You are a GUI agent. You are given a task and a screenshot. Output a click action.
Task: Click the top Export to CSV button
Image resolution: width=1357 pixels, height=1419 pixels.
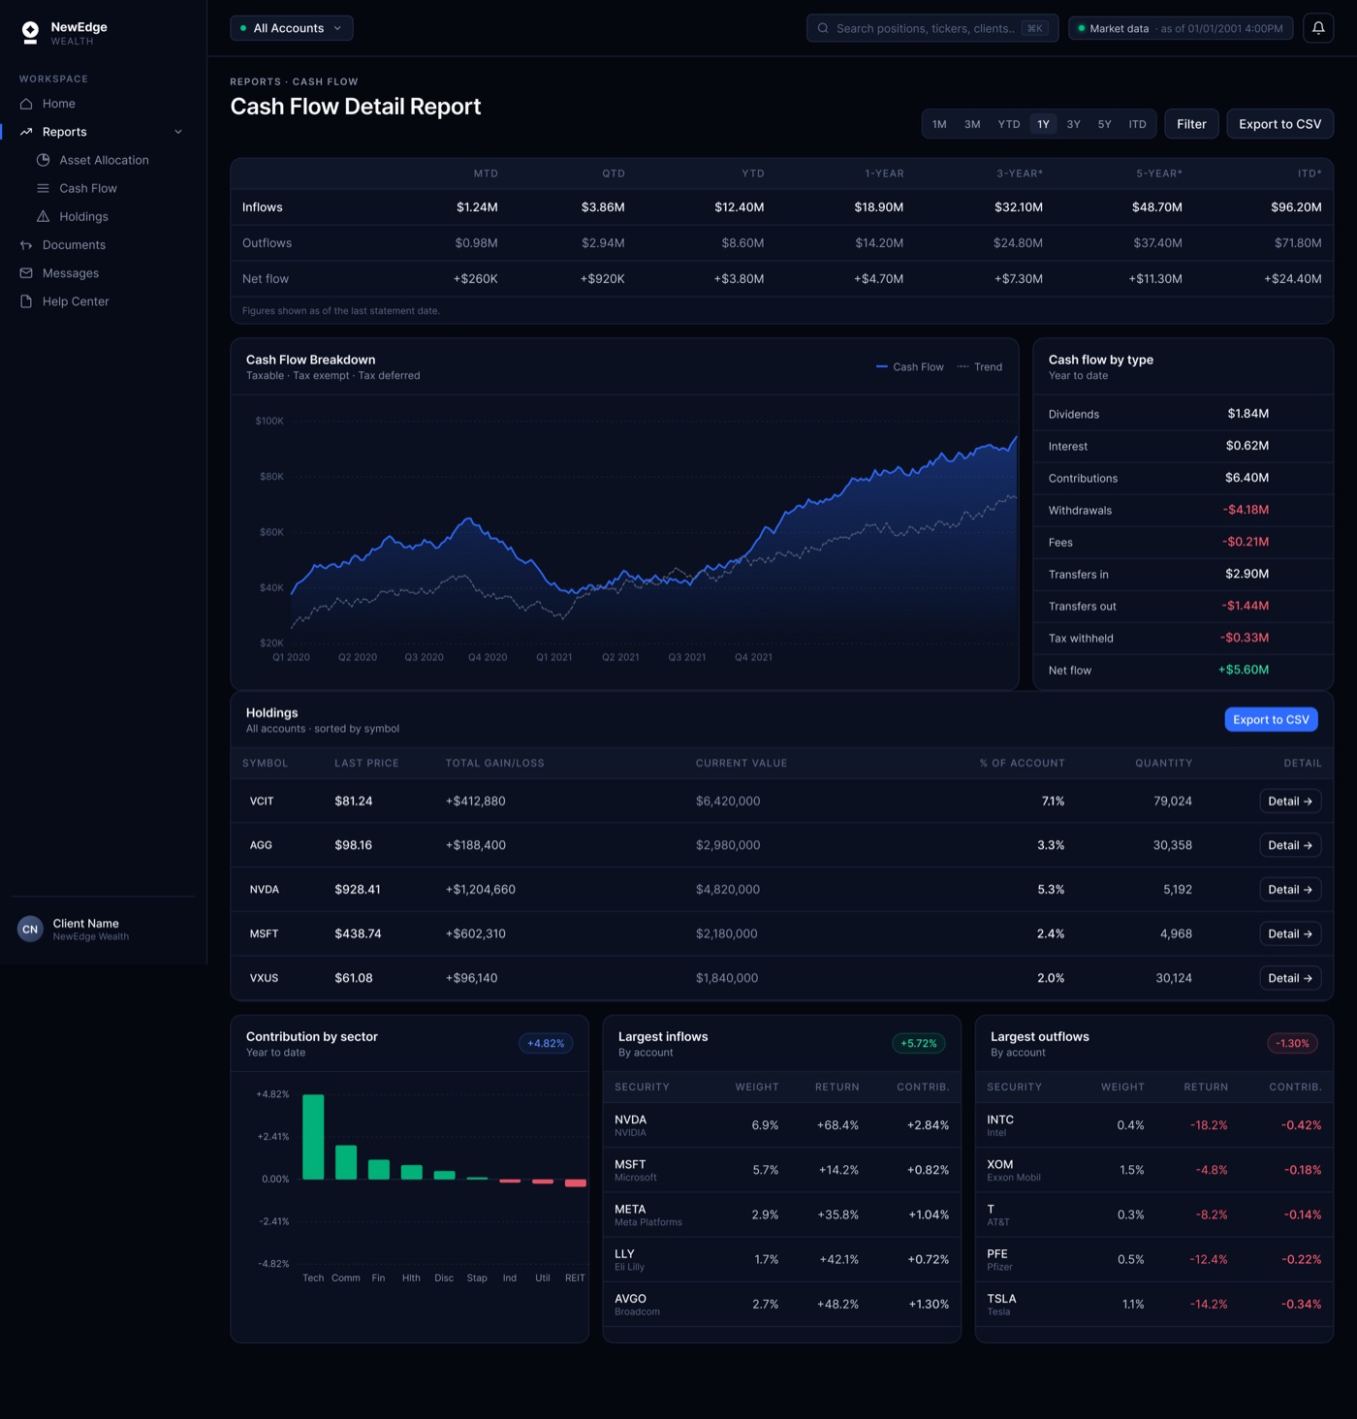(1279, 124)
